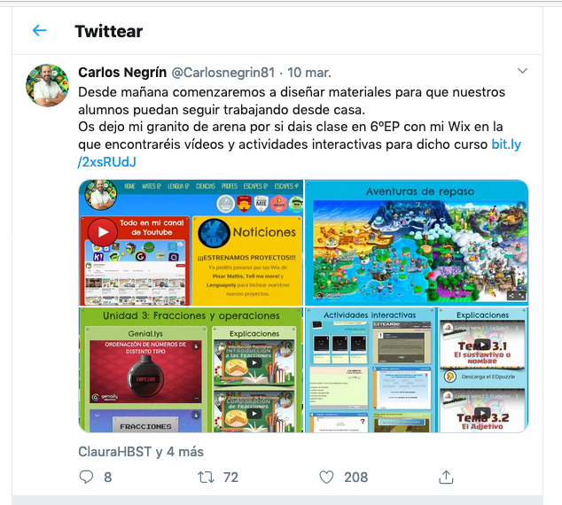Open the share upload icon

click(x=446, y=477)
